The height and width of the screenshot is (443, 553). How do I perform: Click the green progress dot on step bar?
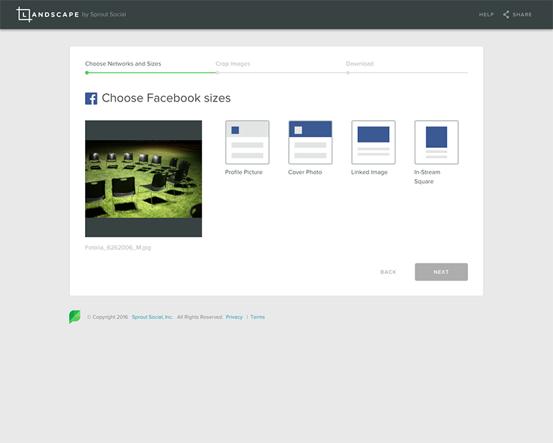coord(86,73)
